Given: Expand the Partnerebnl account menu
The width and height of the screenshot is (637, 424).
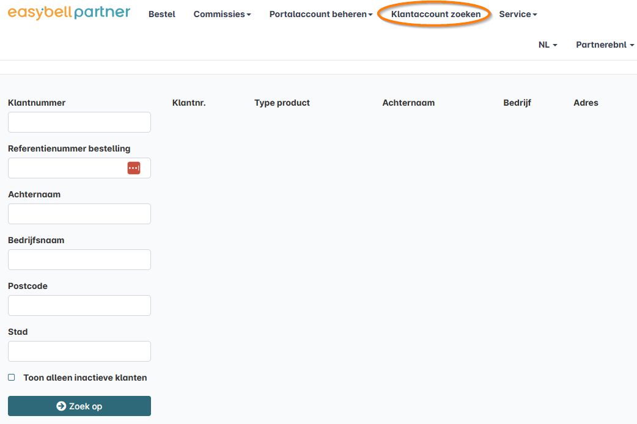Looking at the screenshot, I should click(605, 45).
